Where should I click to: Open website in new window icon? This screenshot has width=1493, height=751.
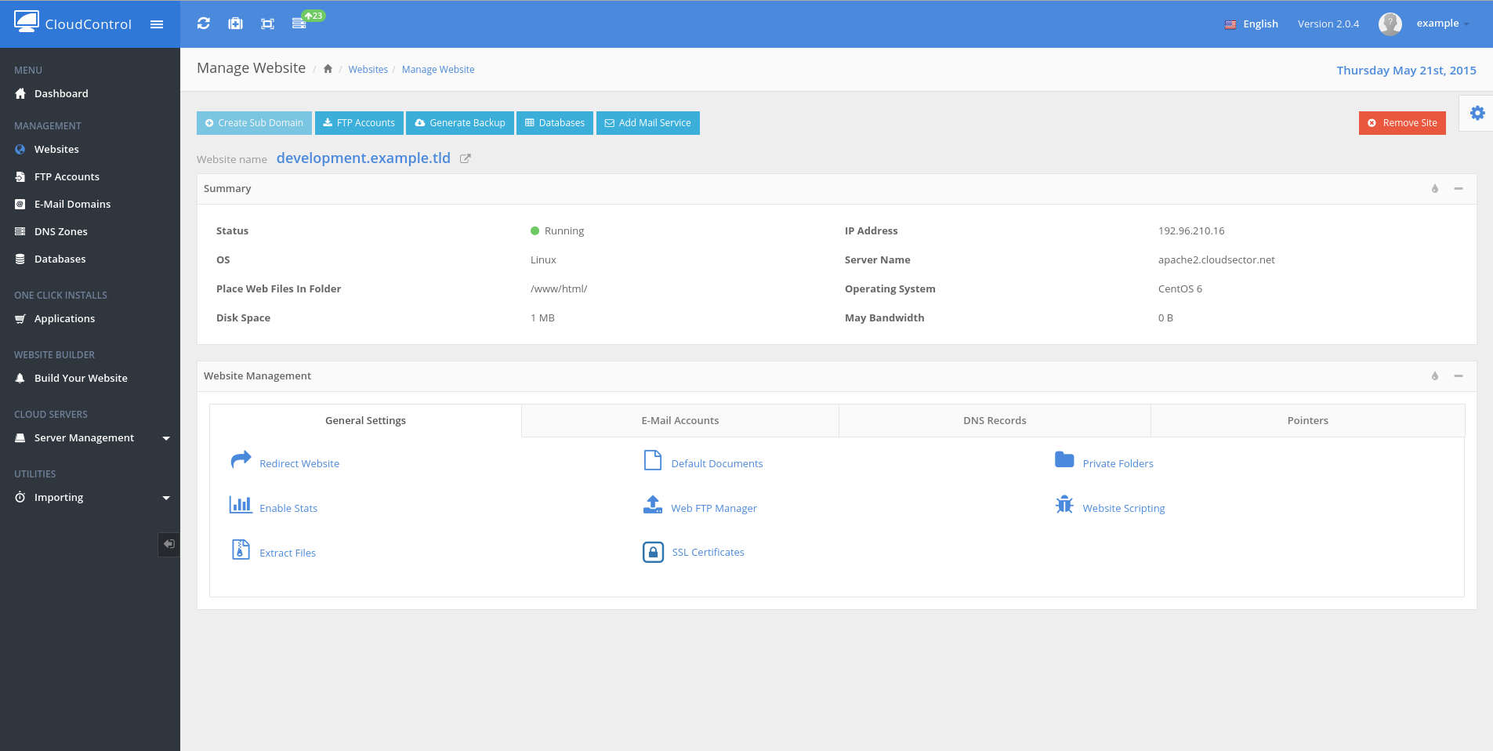[x=465, y=158]
